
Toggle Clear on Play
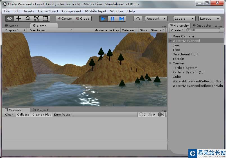pos(42,115)
